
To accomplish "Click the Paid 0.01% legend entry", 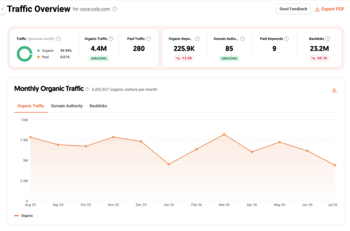I will click(x=53, y=57).
